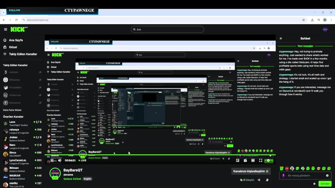The height and width of the screenshot is (188, 335).
Task: Toggle the third player view-mode icon
Action: 253,161
